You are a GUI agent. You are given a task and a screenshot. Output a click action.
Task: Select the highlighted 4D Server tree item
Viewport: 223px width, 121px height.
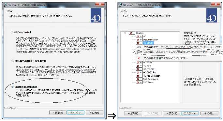pyautogui.click(x=148, y=43)
